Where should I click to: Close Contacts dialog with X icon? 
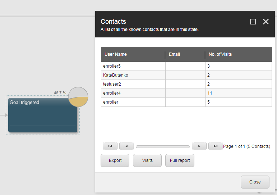coord(266,22)
